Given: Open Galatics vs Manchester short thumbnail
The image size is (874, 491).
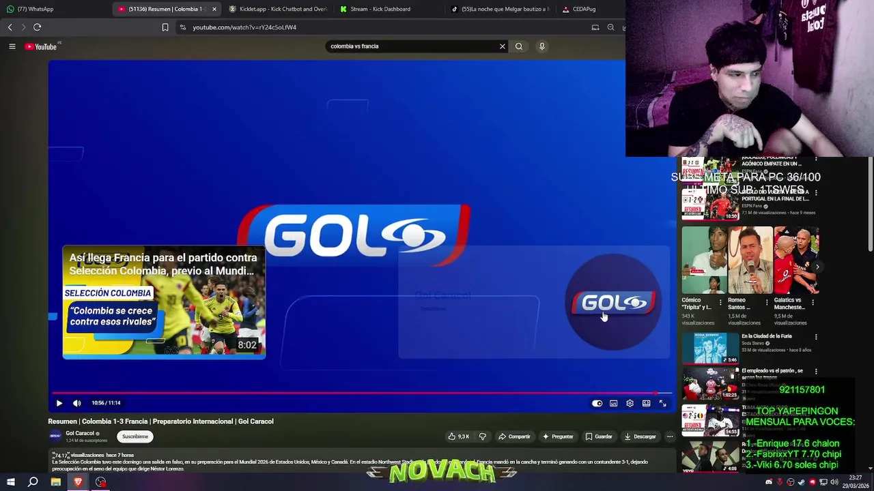Looking at the screenshot, I should click(796, 260).
